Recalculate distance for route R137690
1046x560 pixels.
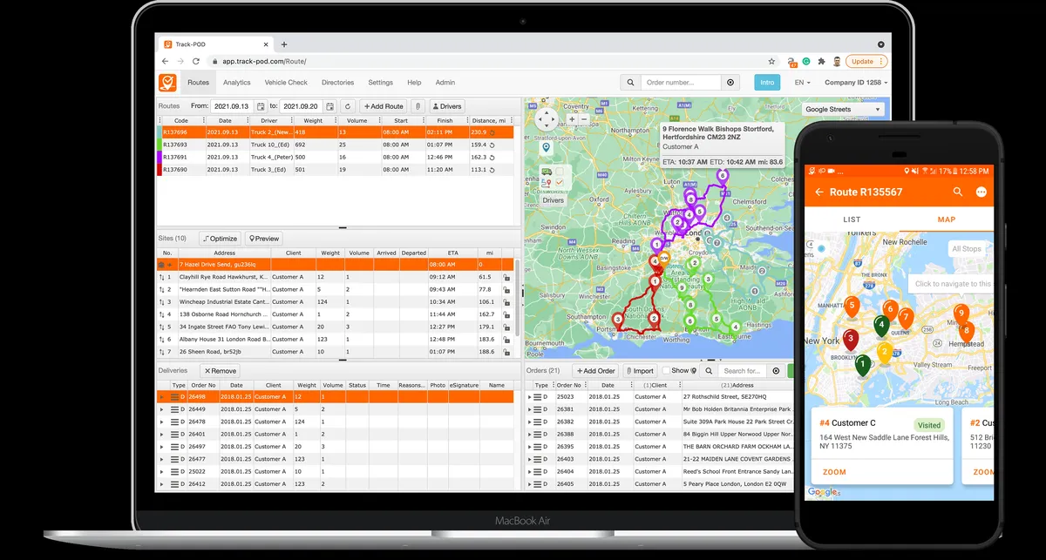click(x=493, y=170)
